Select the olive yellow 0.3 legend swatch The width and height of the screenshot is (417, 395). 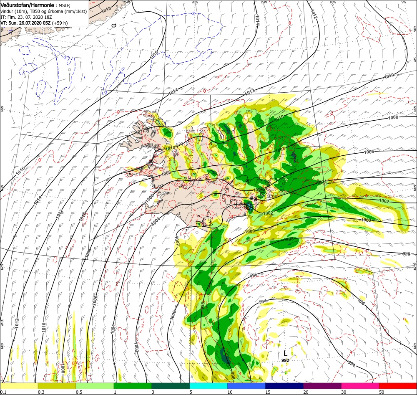[x=57, y=386]
